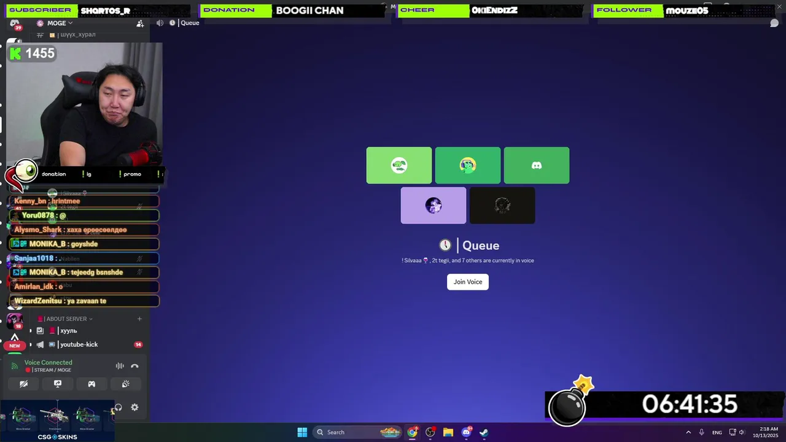
Task: Open Steam from the taskbar
Action: tap(484, 432)
